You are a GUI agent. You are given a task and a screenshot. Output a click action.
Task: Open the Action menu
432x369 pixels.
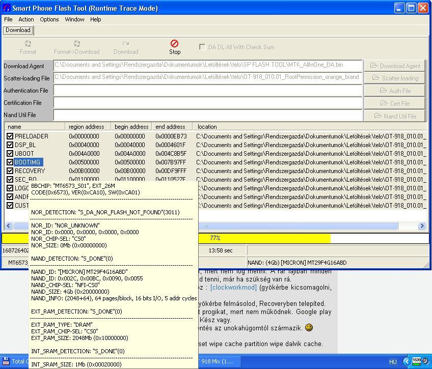[x=26, y=19]
